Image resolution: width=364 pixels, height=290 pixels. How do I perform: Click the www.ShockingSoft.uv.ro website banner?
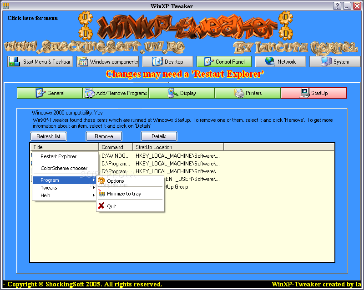[95, 47]
